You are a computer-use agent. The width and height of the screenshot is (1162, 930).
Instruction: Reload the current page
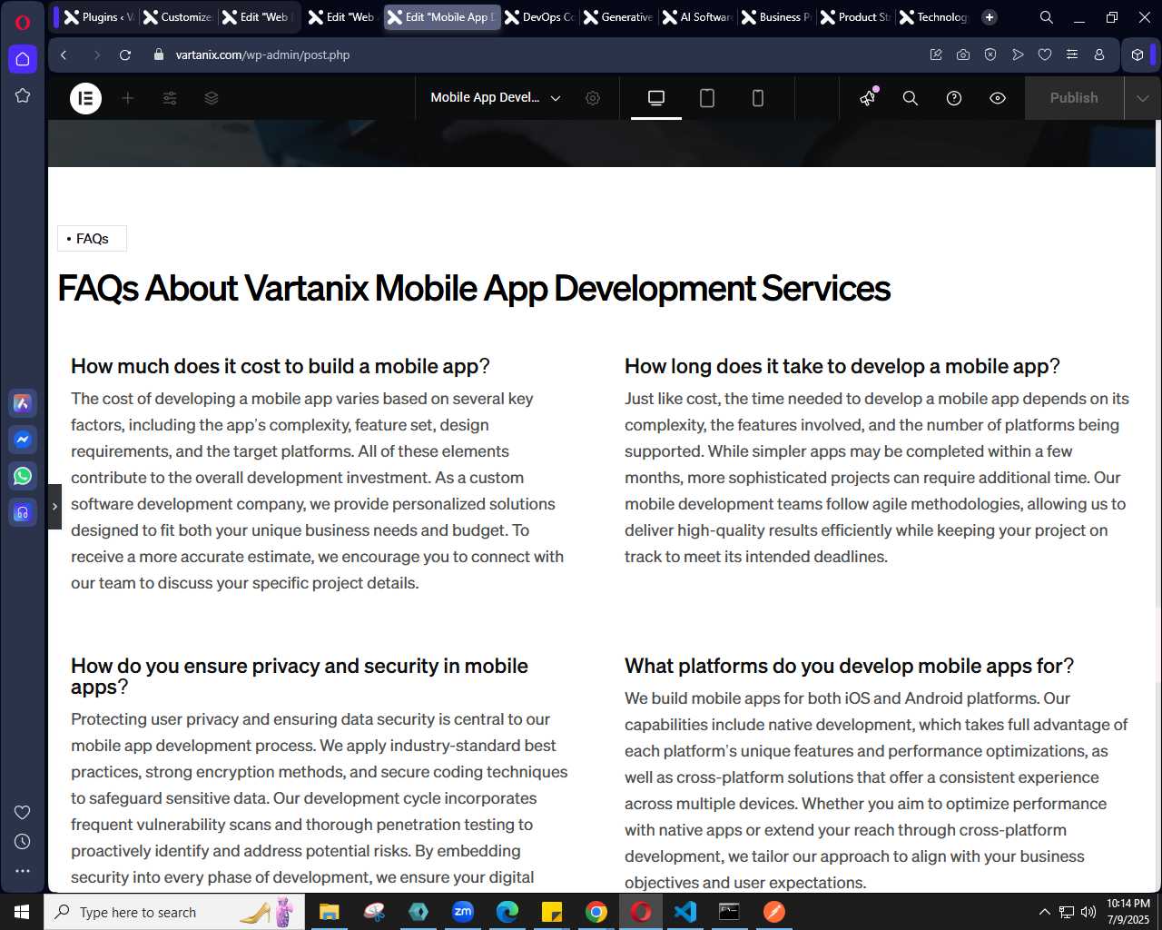[x=125, y=54]
